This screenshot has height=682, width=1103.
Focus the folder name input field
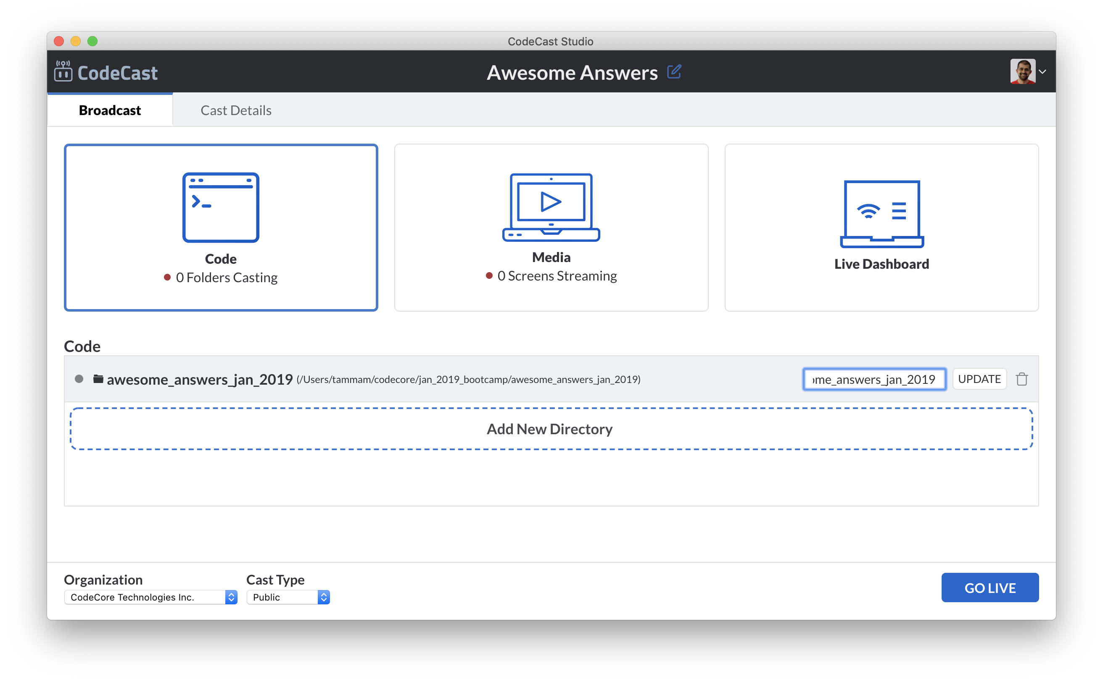click(874, 379)
